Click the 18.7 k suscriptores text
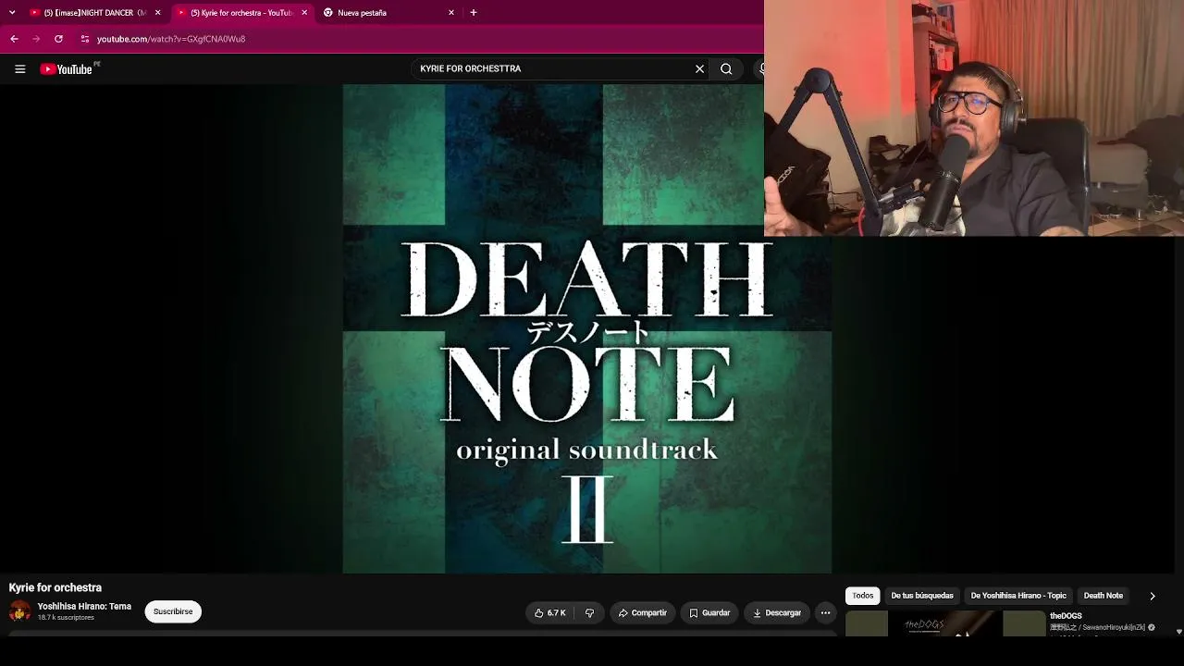The width and height of the screenshot is (1184, 666). pyautogui.click(x=66, y=618)
